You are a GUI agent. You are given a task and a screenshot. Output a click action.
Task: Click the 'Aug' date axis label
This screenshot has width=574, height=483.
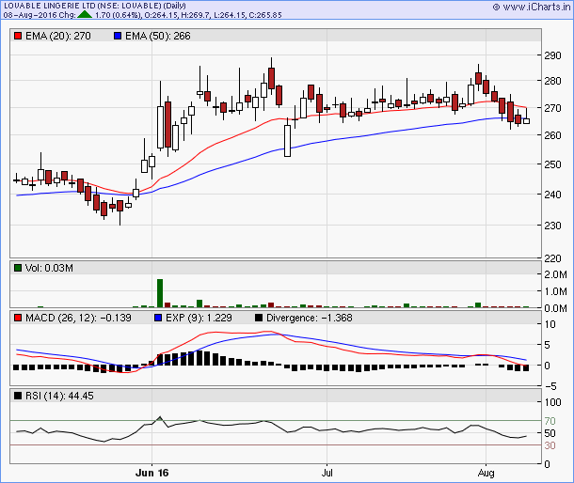coord(486,473)
